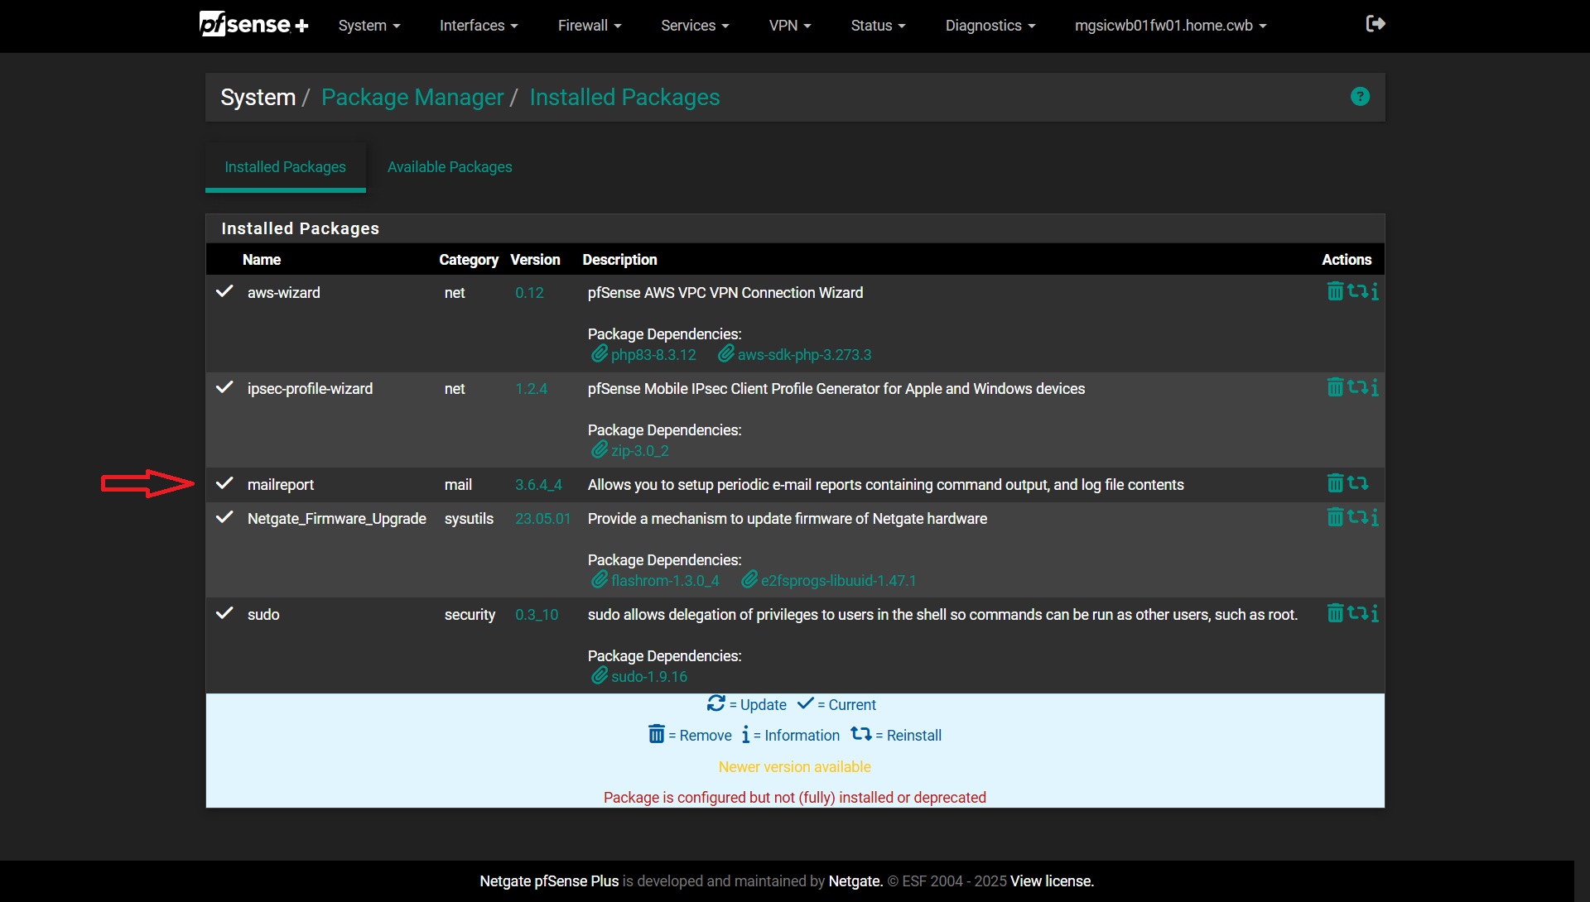Show information for aws-wizard package
1590x902 pixels.
(1375, 291)
